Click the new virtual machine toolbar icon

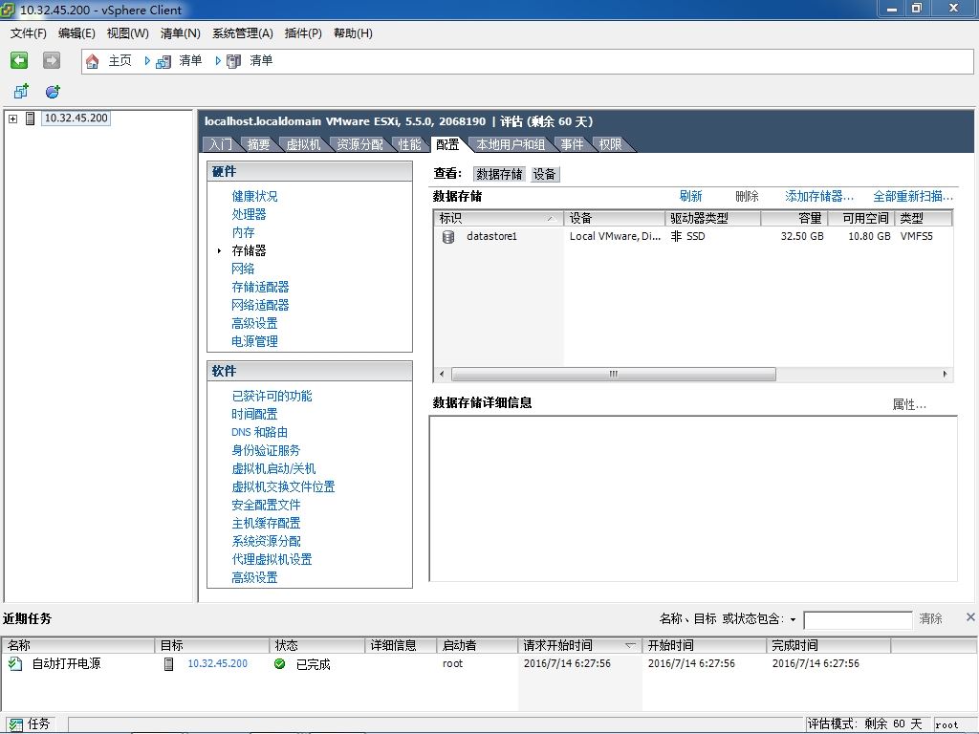tap(21, 92)
